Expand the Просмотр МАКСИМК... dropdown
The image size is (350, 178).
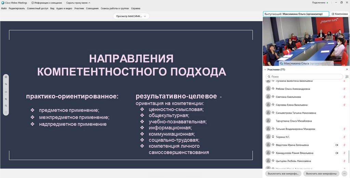(x=145, y=16)
